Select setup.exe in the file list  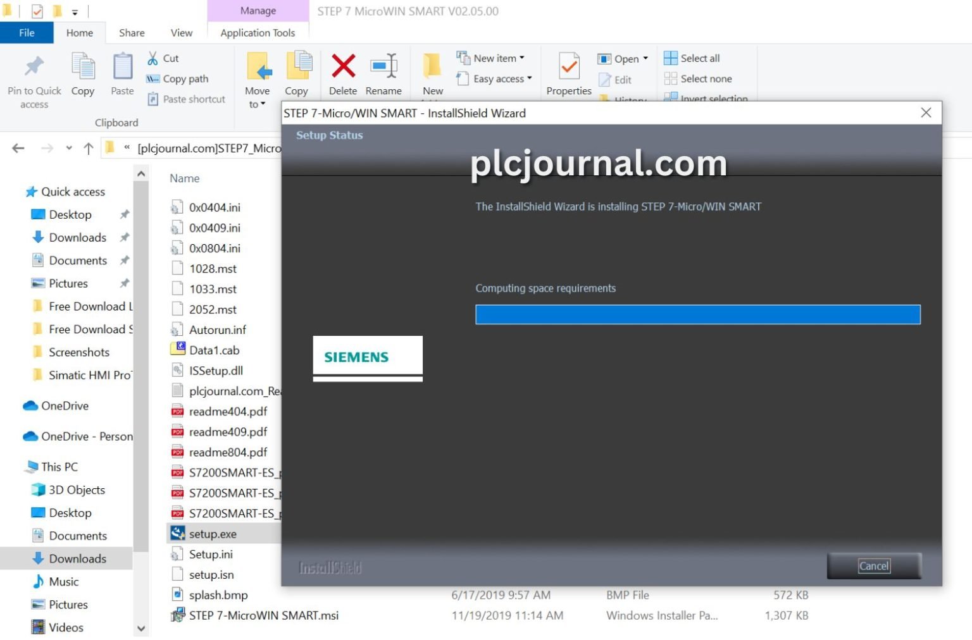[213, 534]
